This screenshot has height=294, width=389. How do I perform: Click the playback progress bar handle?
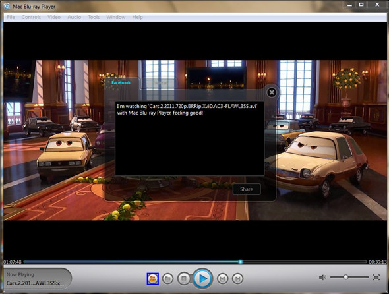(240, 262)
